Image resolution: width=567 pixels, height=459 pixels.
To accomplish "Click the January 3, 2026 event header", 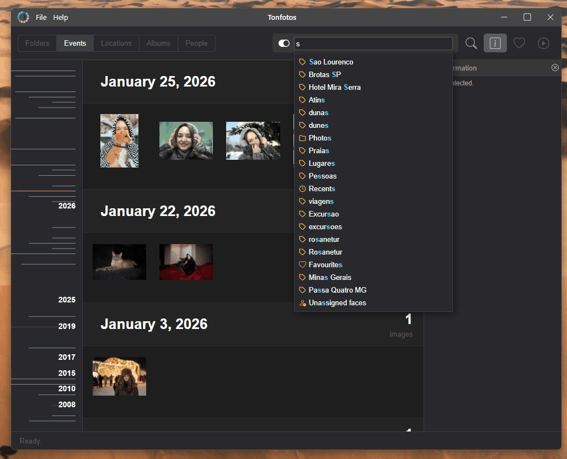I will click(x=154, y=325).
